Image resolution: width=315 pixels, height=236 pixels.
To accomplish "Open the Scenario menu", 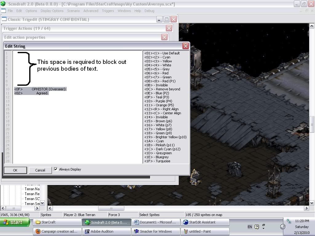I will coord(74,11).
